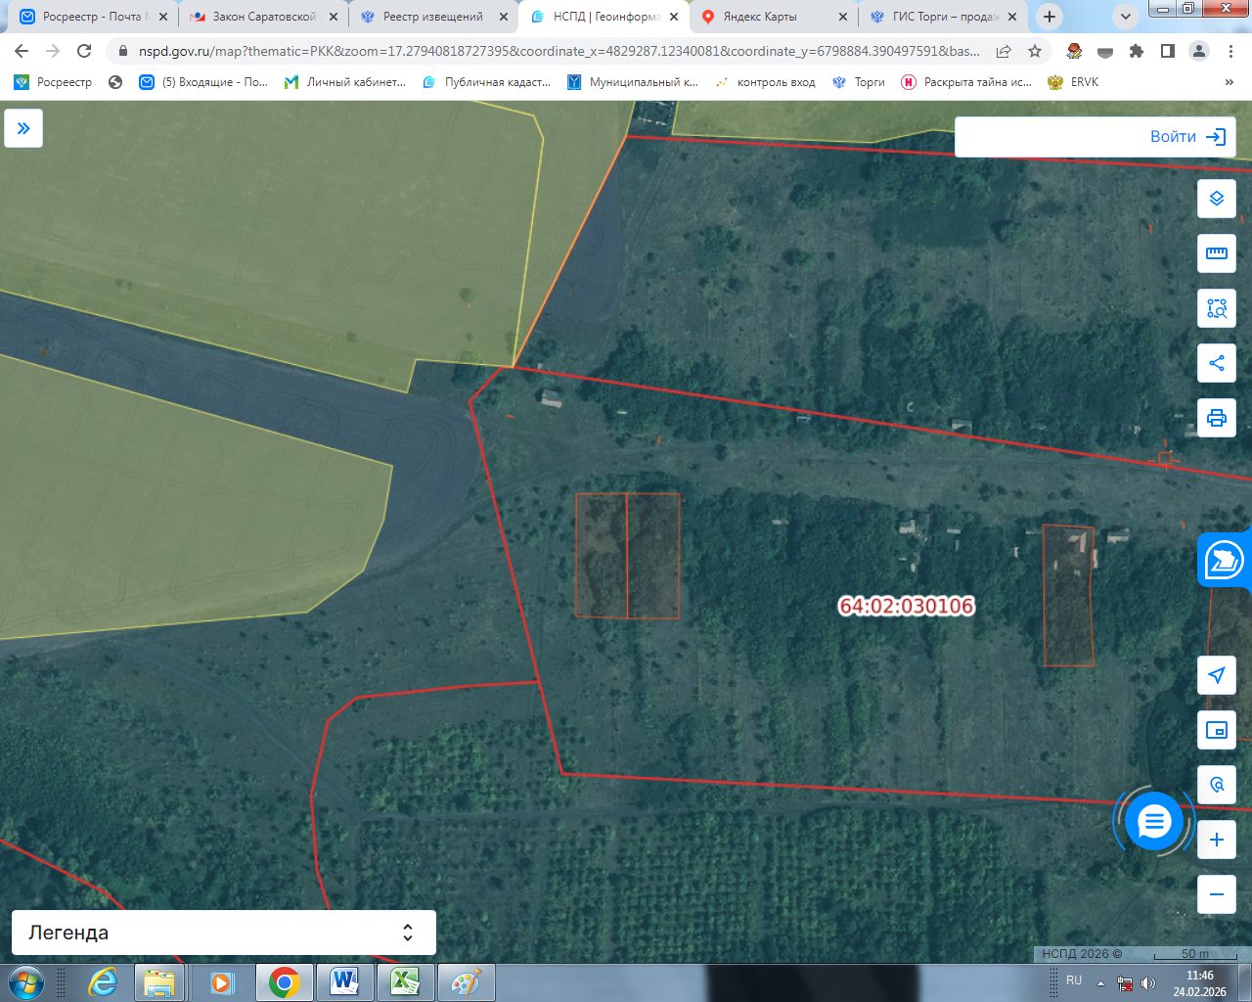
Task: Activate the area search selection tool
Action: pyautogui.click(x=1217, y=308)
